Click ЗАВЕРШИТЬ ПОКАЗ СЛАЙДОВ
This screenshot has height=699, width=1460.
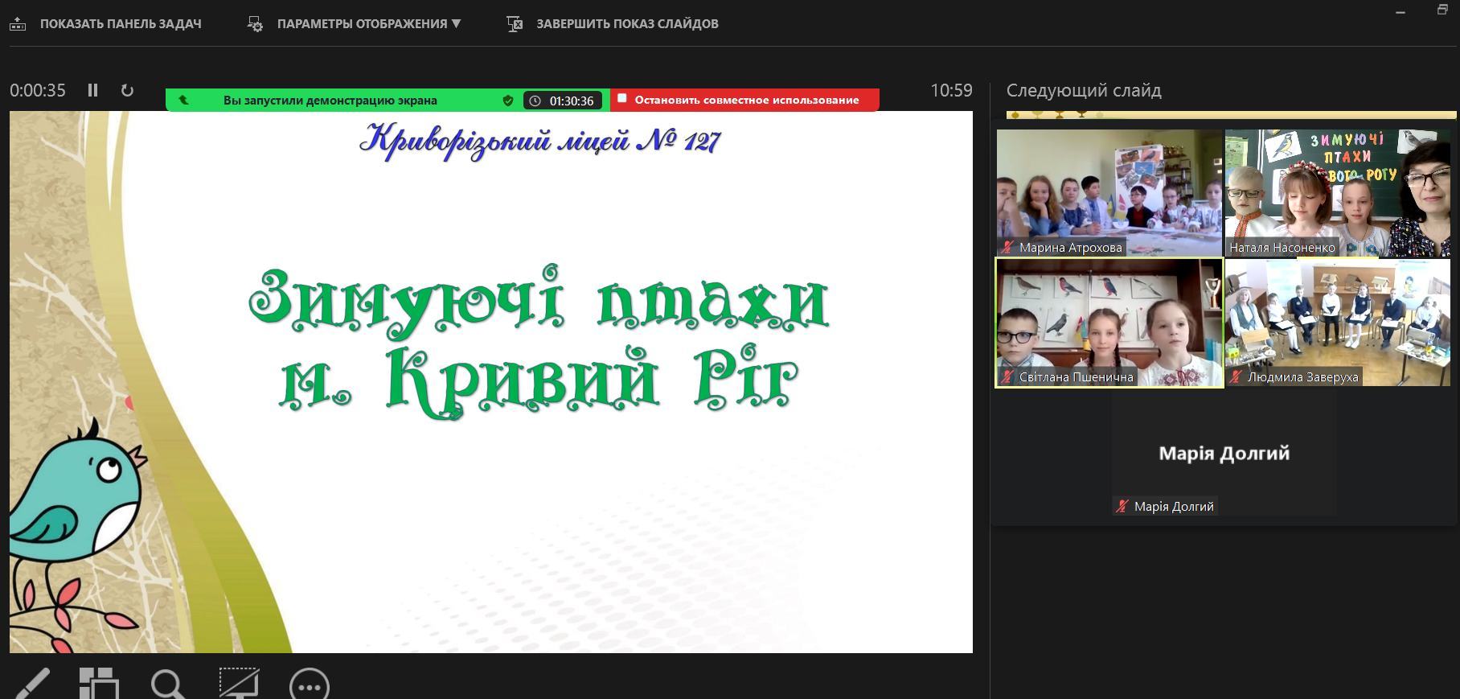(627, 23)
